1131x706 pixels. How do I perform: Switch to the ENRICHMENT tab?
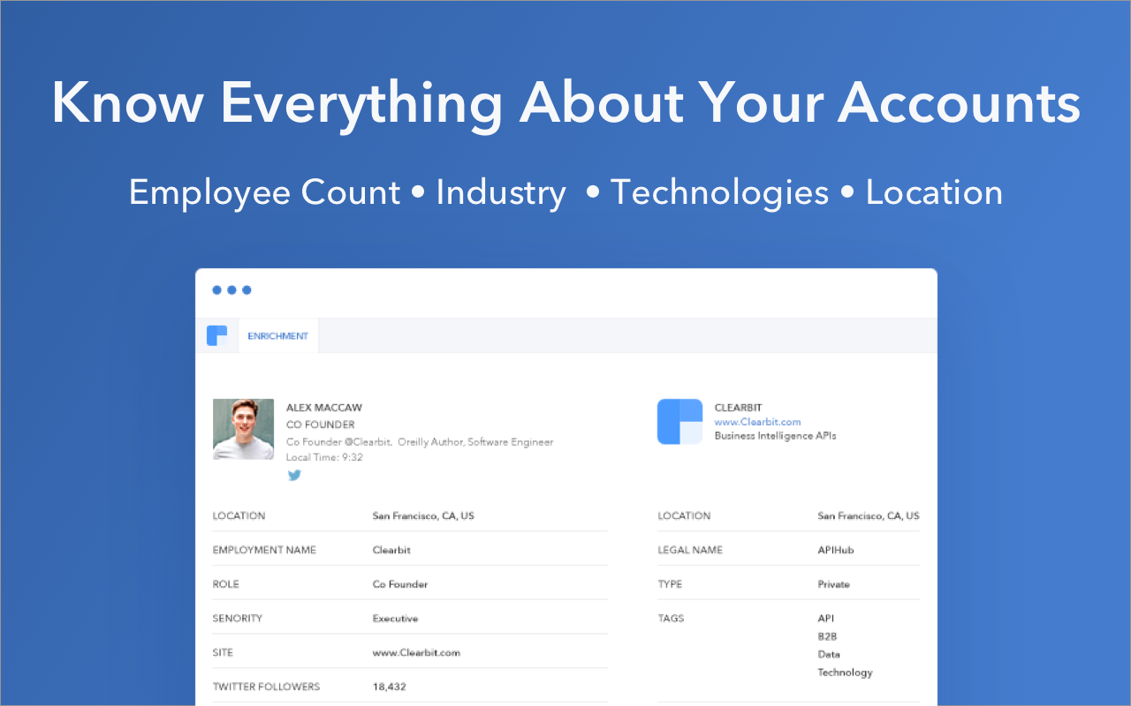278,335
